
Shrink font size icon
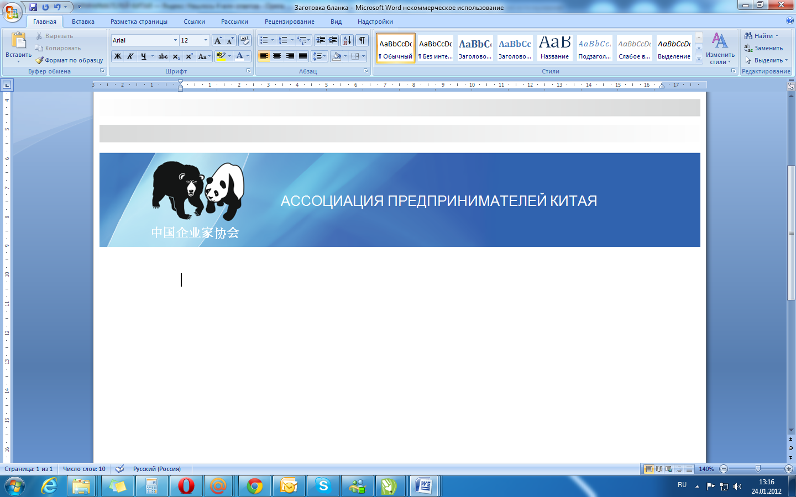click(x=230, y=40)
